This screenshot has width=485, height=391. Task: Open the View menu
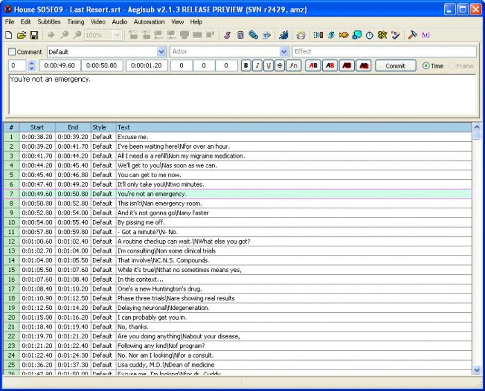[177, 22]
